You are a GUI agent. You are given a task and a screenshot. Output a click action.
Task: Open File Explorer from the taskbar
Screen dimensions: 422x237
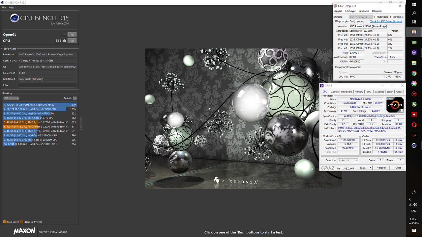pyautogui.click(x=414, y=63)
